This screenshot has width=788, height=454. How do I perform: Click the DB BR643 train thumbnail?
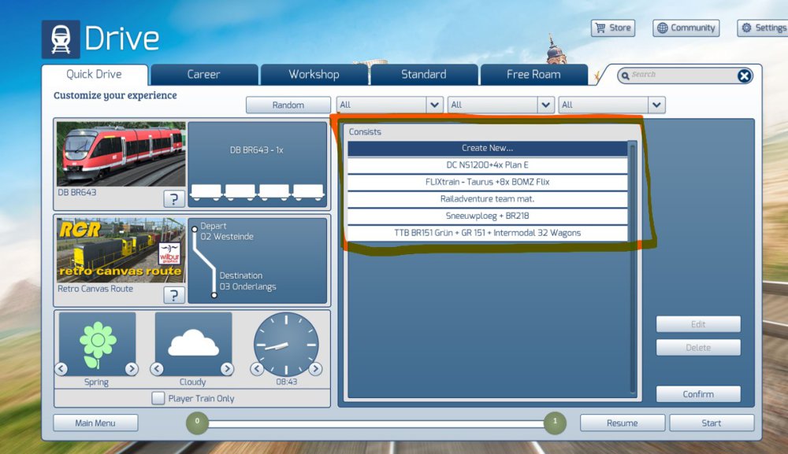(x=121, y=153)
